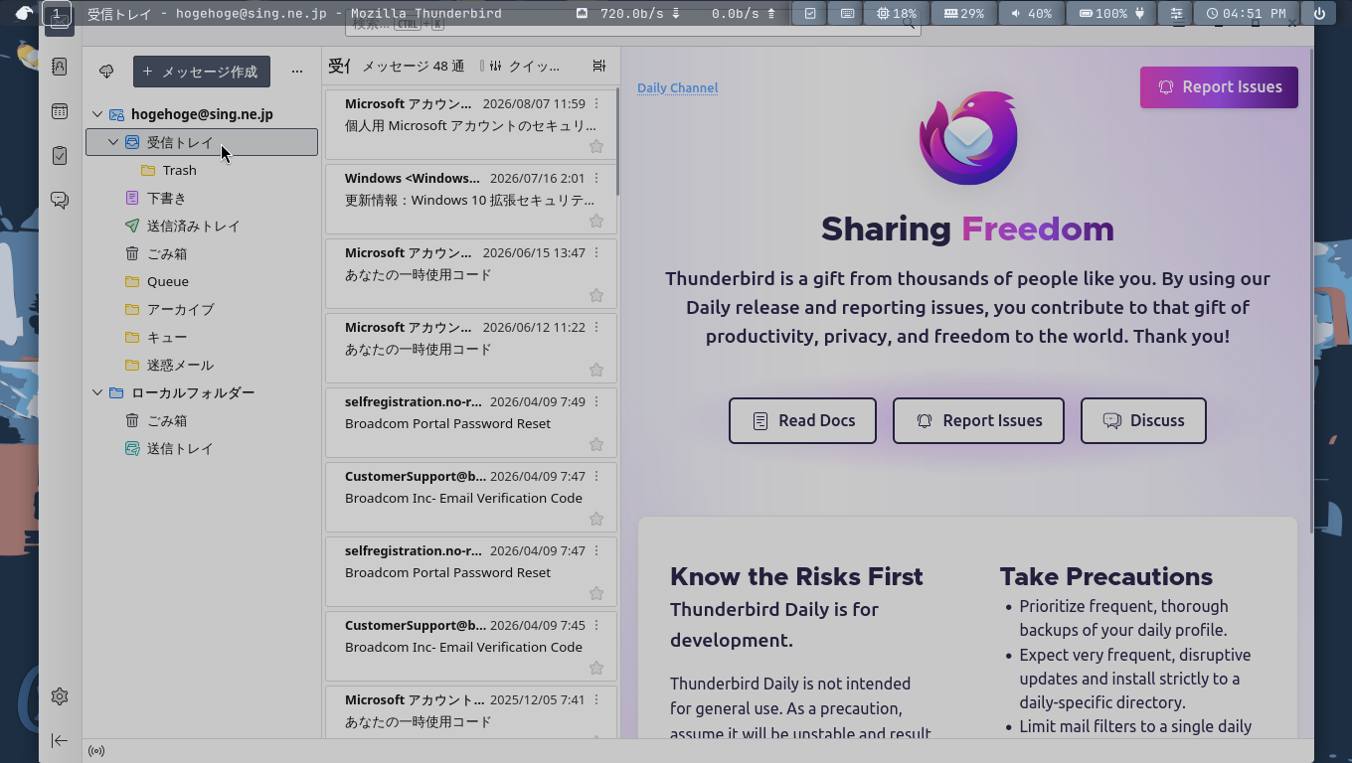Open more options for CustomerSupport 7:47 message
1352x763 pixels.
coord(596,476)
